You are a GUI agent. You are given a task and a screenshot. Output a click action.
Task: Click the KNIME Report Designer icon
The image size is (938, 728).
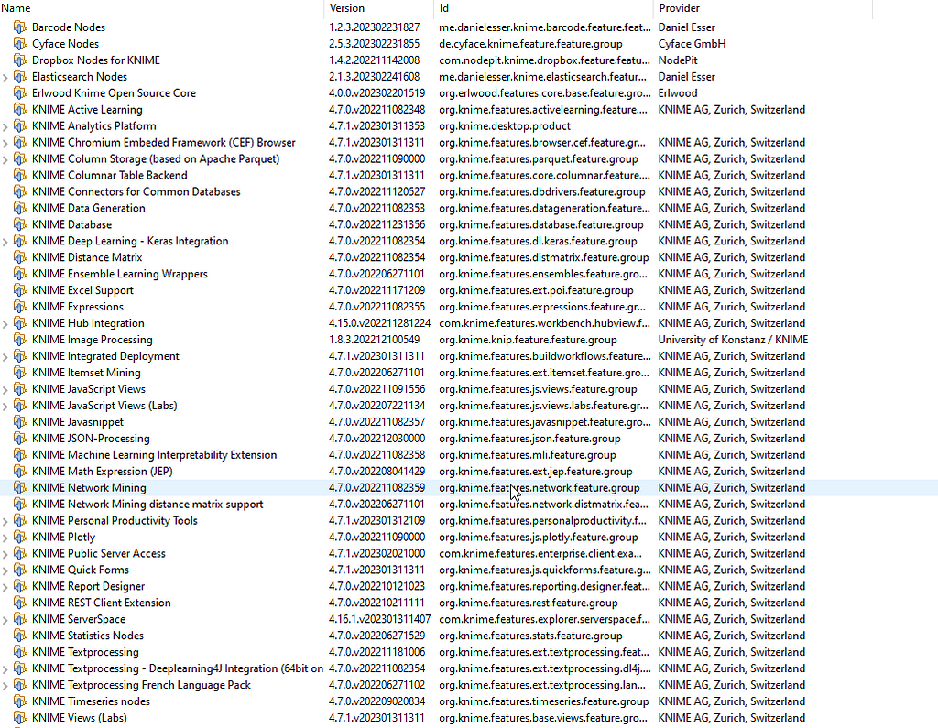tap(20, 587)
